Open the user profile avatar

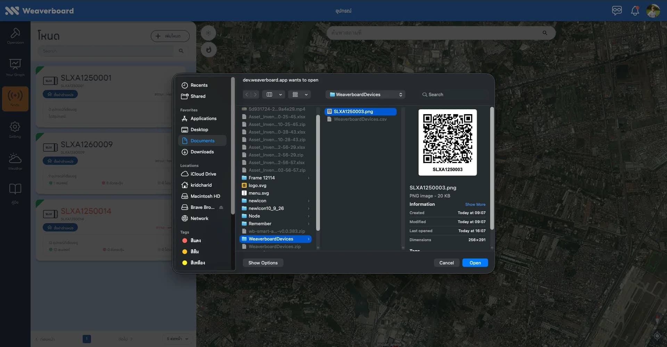click(653, 11)
